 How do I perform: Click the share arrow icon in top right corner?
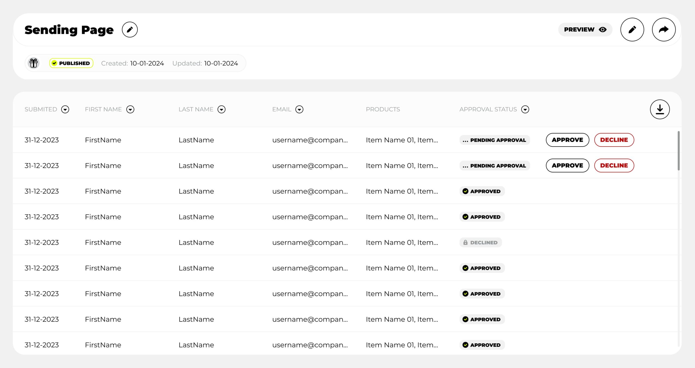(664, 29)
